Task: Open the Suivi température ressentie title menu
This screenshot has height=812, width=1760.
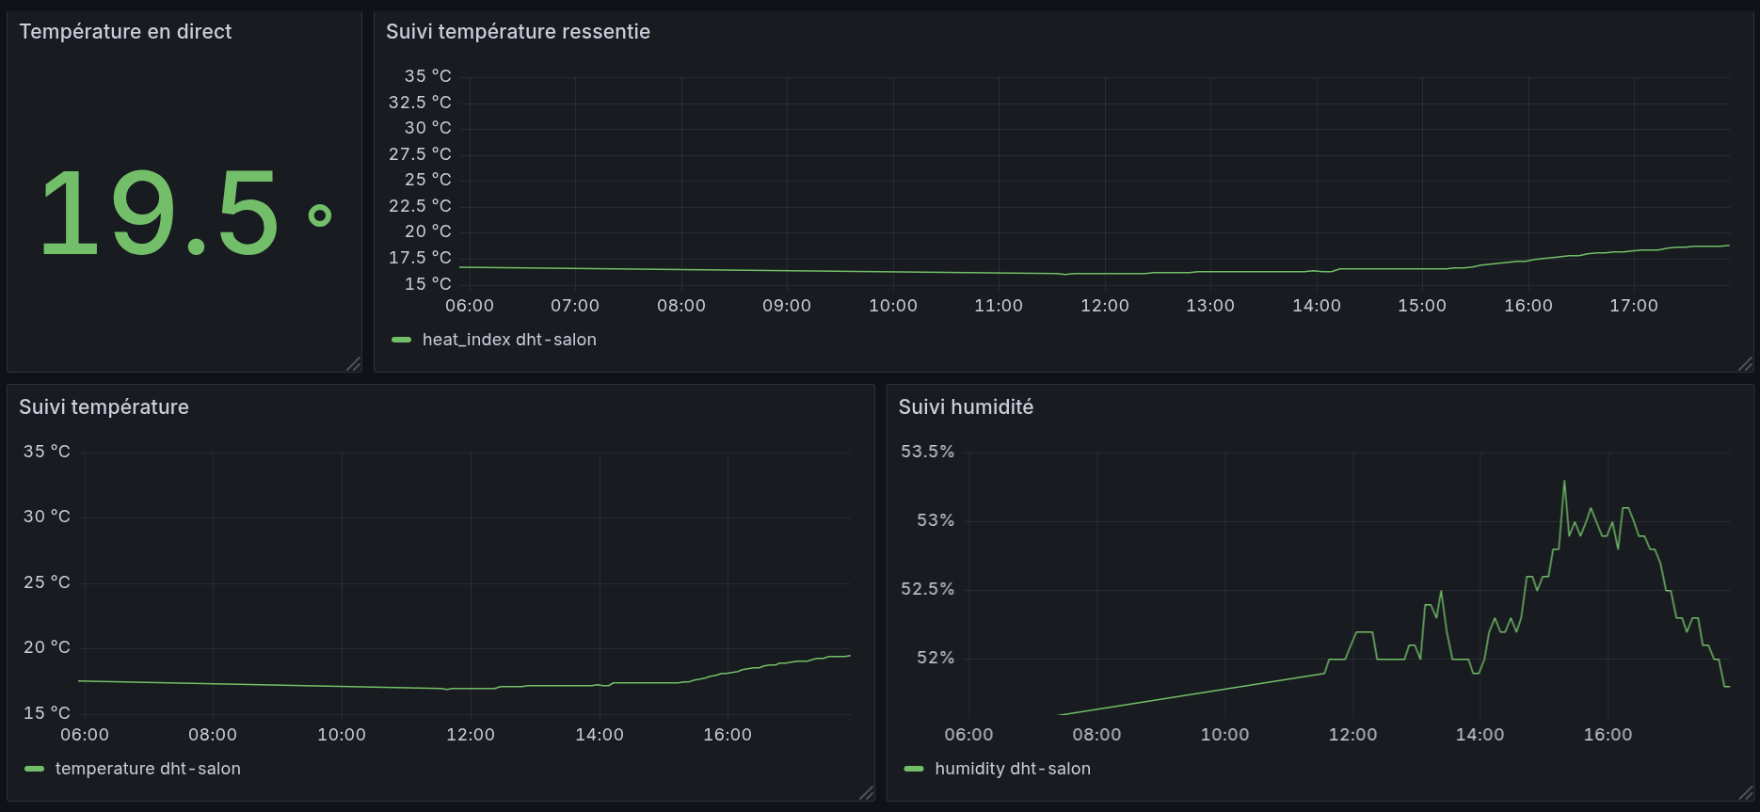Action: 518,32
